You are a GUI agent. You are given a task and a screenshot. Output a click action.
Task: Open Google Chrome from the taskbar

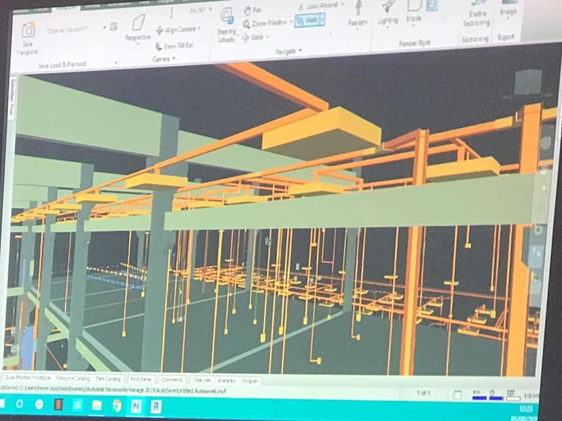(x=116, y=406)
